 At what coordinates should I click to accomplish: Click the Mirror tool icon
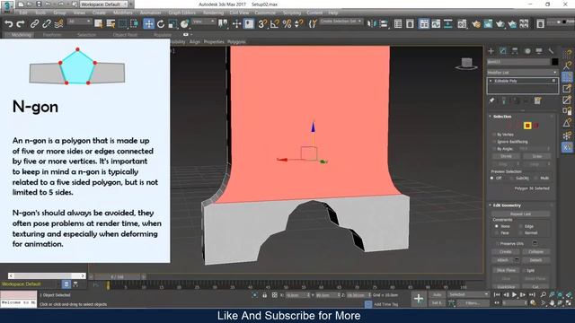pyautogui.click(x=371, y=24)
